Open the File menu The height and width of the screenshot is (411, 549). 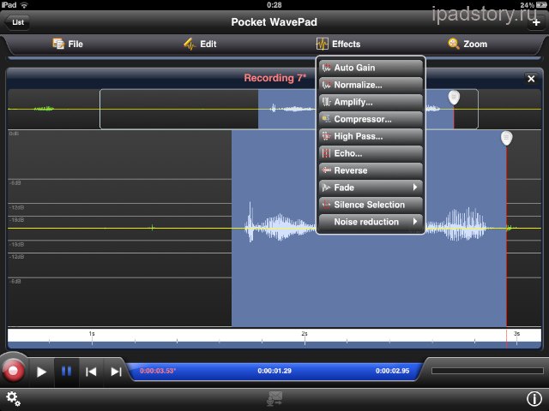68,44
